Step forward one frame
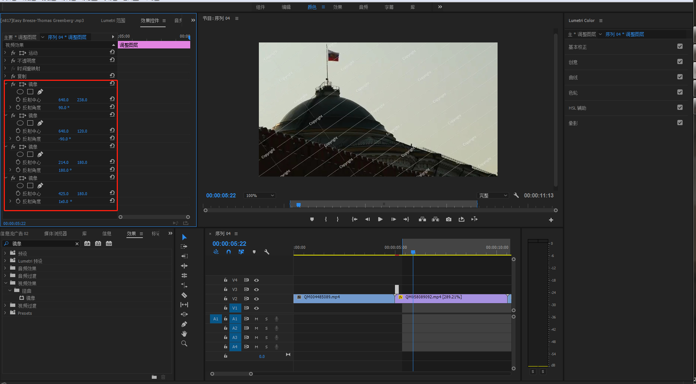The height and width of the screenshot is (384, 696). pyautogui.click(x=394, y=219)
